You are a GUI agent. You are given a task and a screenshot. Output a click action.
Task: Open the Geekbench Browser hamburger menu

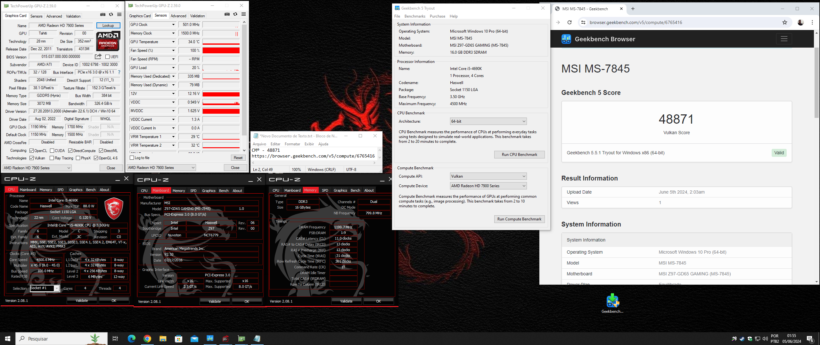pos(784,39)
